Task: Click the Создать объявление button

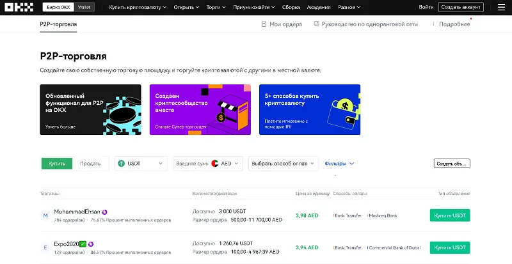Action: click(x=452, y=164)
